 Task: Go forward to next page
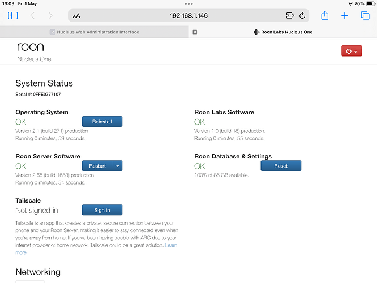tap(50, 16)
